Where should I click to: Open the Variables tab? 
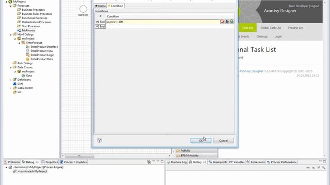coord(237,162)
